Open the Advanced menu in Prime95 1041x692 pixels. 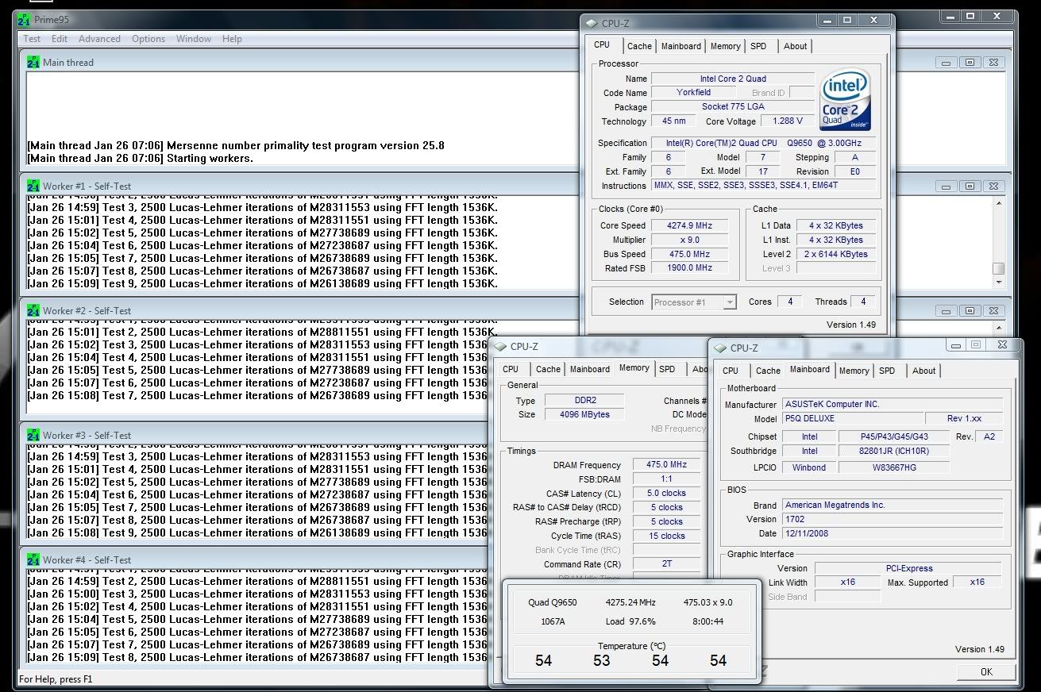[99, 38]
